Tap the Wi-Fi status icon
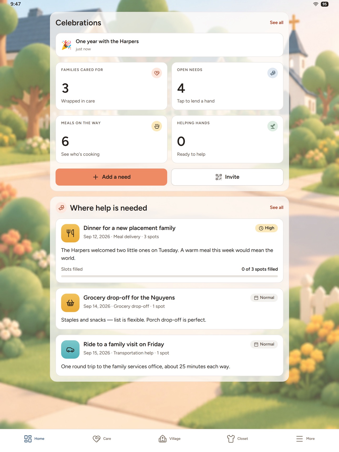Image resolution: width=339 pixels, height=452 pixels. 316,4
